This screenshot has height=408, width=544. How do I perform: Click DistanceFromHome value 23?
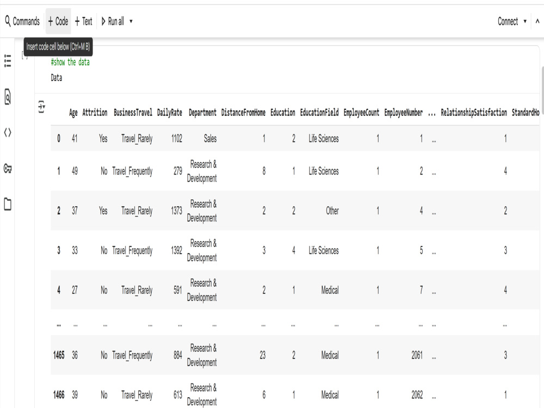(263, 355)
